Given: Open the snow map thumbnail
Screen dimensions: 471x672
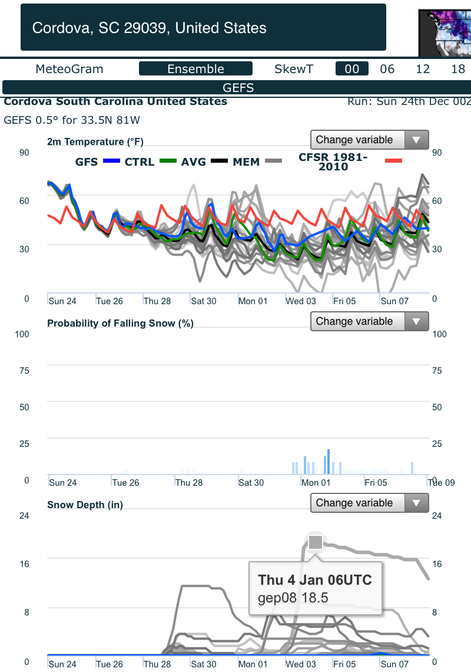Looking at the screenshot, I should click(x=445, y=32).
